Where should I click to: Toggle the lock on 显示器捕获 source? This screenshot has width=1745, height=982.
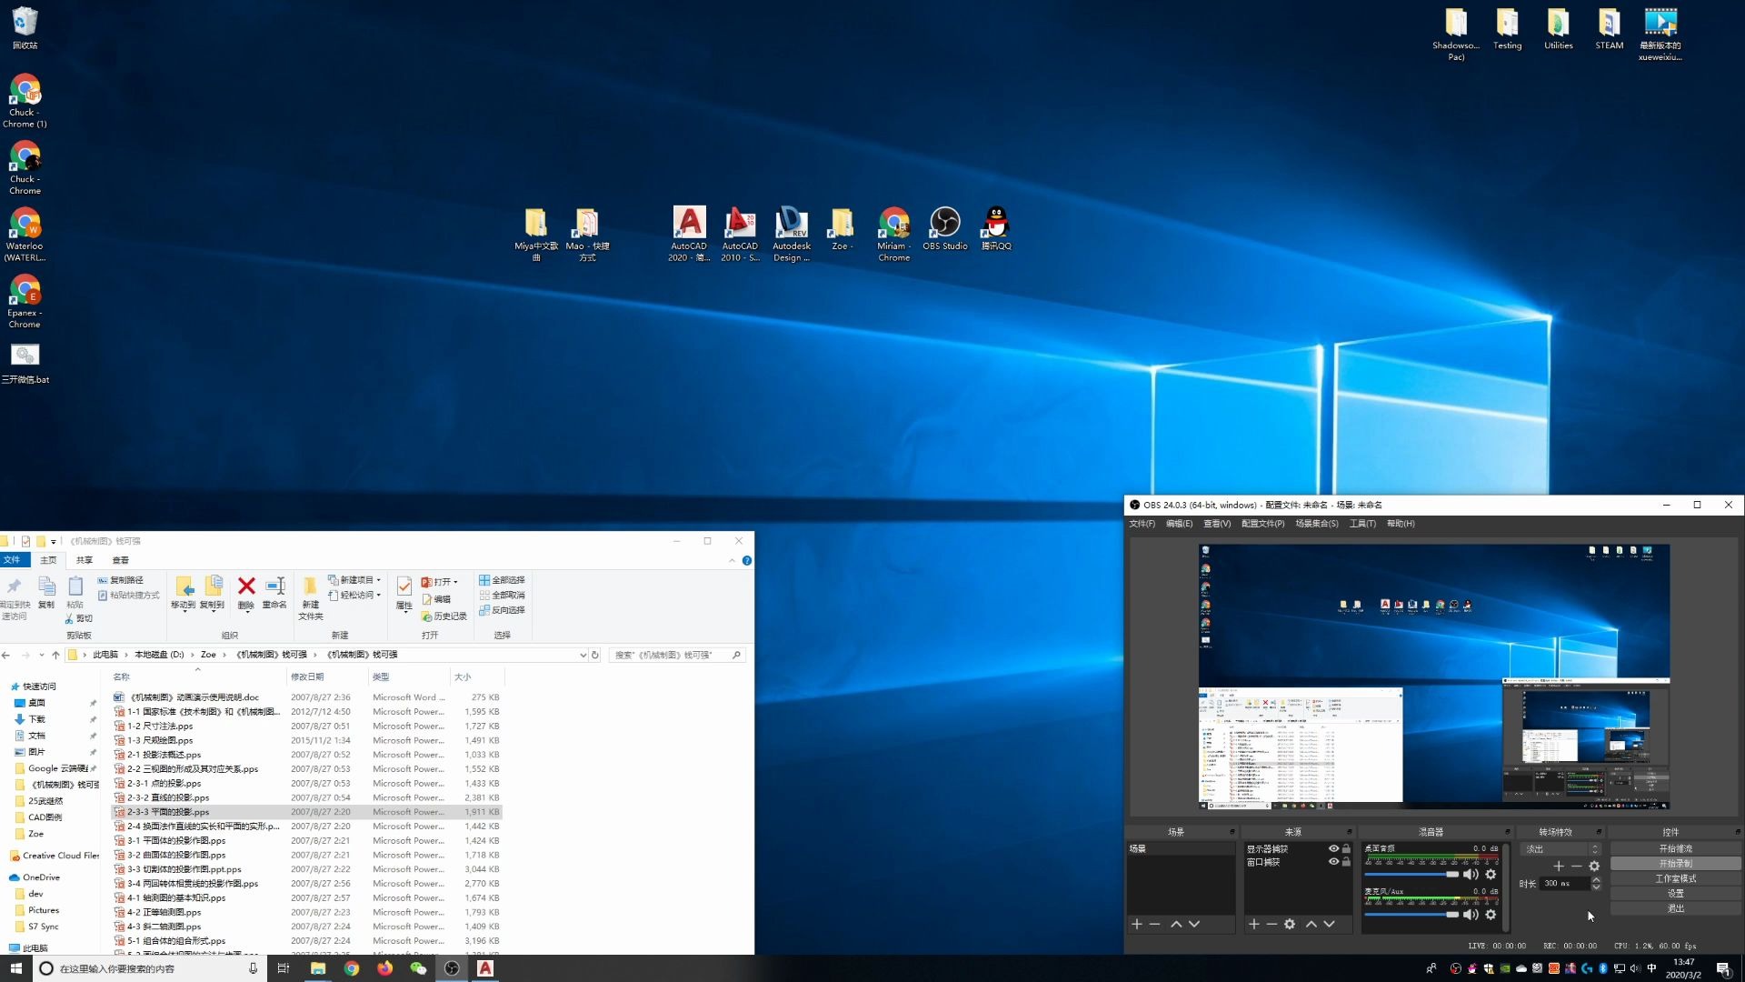coord(1346,848)
